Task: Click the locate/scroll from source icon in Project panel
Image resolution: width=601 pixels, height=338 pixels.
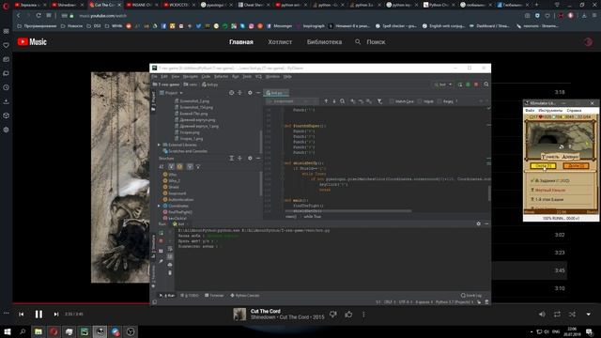Action: click(x=231, y=93)
